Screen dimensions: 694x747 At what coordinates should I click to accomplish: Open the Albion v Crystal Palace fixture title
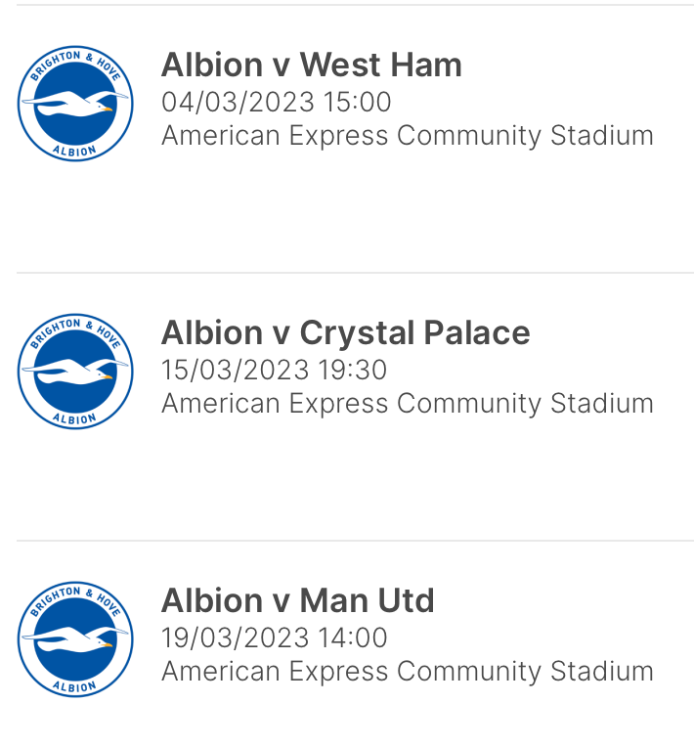coord(346,332)
